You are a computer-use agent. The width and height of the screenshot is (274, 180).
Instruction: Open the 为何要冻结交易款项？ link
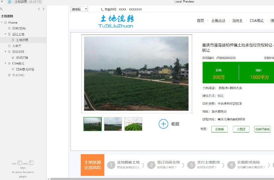click(251, 167)
